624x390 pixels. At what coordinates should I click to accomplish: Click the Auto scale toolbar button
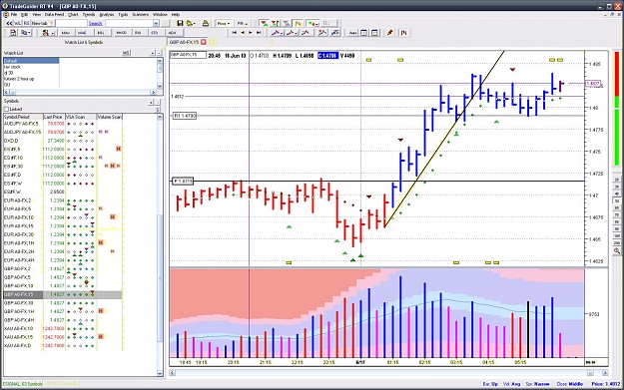point(352,33)
